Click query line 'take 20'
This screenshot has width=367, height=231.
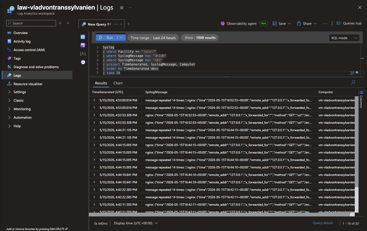click(x=113, y=73)
